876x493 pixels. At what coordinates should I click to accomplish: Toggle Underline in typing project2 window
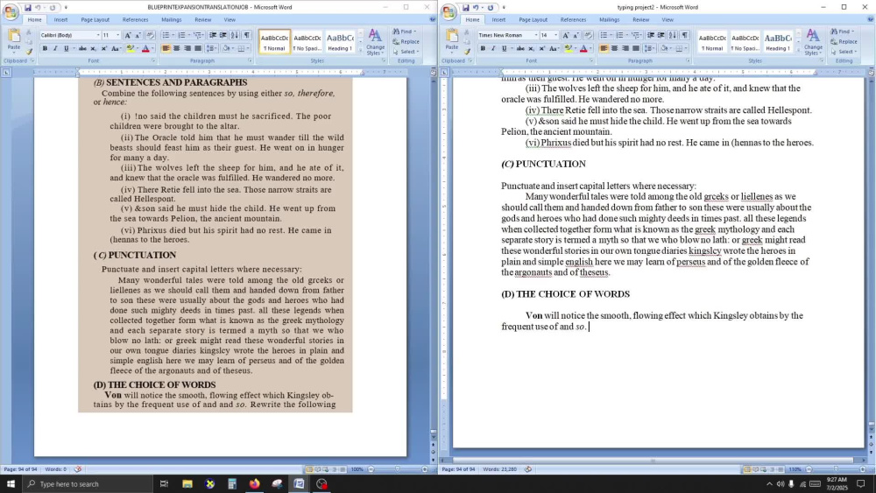tap(504, 48)
